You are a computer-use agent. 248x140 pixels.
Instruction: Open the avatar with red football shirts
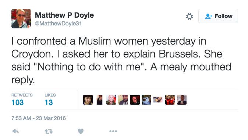(x=170, y=99)
